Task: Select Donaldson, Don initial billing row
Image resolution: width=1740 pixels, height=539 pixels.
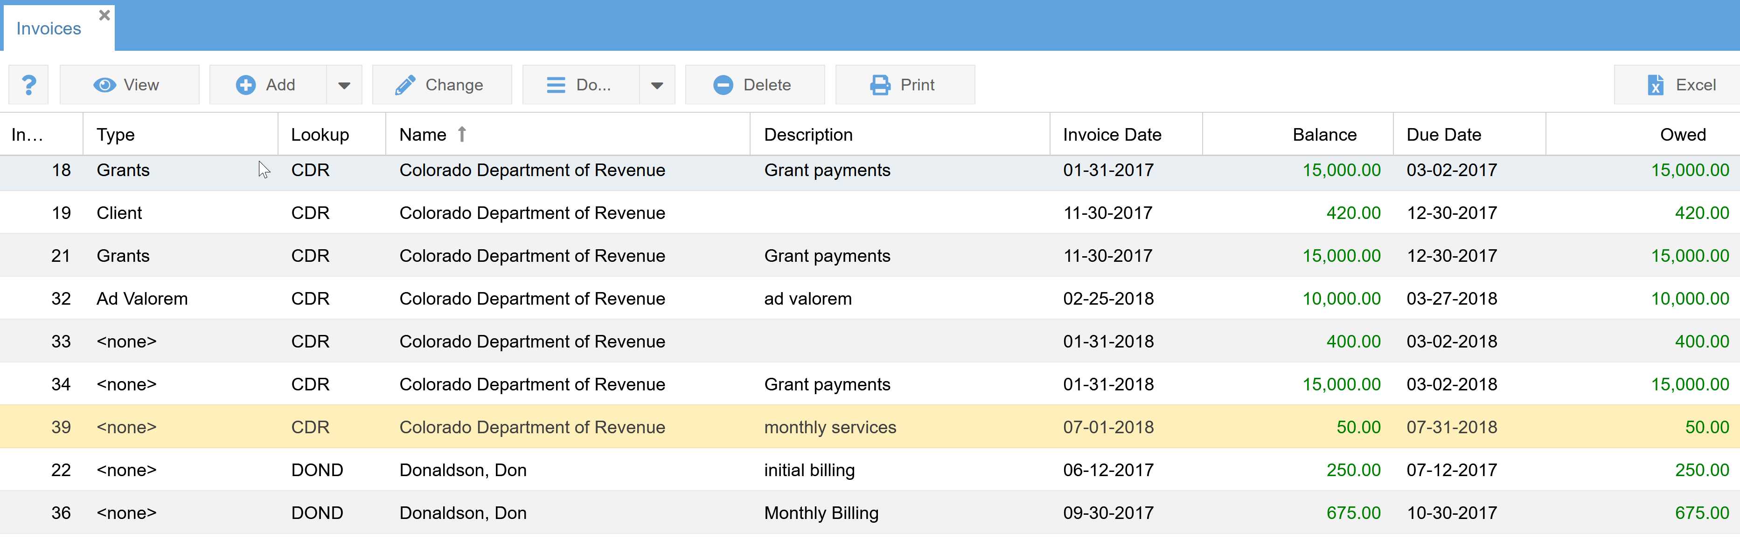Action: [x=808, y=470]
